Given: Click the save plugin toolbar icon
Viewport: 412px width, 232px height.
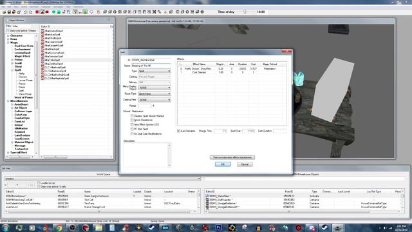Looking at the screenshot, I should pos(9,12).
